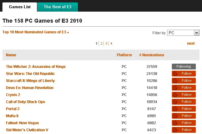Viewport: 202px width, 134px height.
Task: Open the Filter by platform dropdown
Action: click(x=183, y=33)
